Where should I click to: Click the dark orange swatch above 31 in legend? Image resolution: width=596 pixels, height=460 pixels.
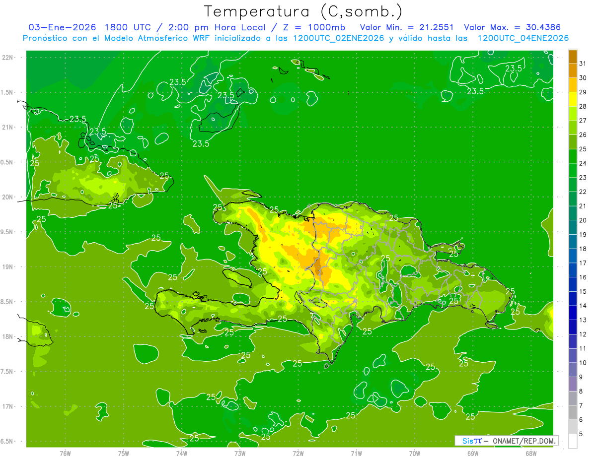(x=573, y=56)
